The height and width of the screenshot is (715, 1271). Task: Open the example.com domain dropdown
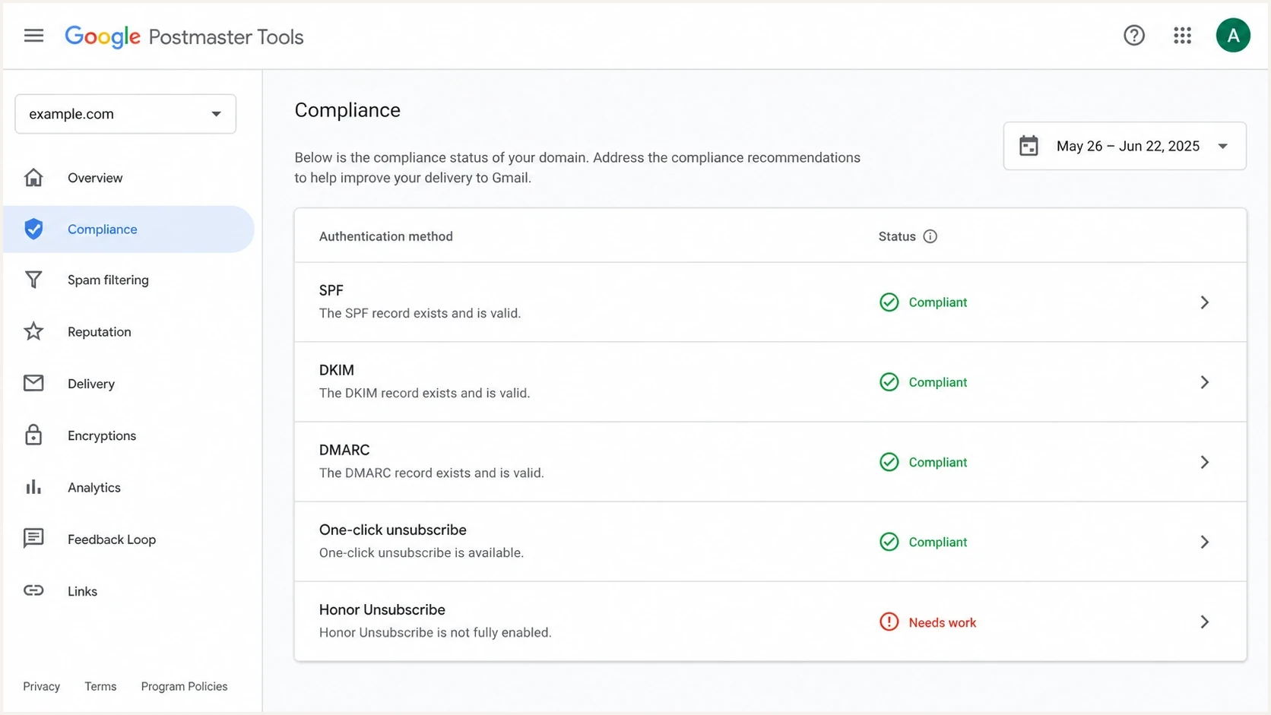125,114
